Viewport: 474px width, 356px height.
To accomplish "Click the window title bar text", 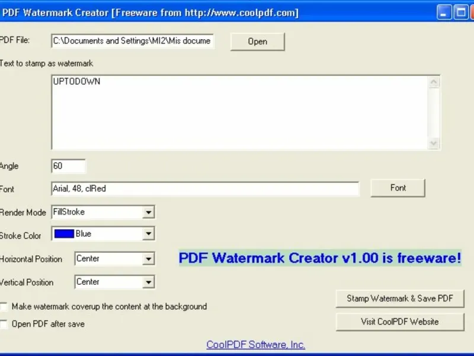I will click(x=150, y=12).
